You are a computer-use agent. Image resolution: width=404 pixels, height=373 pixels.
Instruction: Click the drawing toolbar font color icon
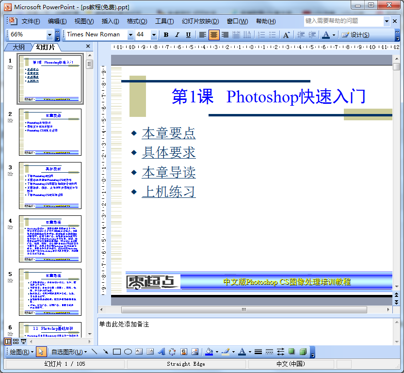pos(242,352)
